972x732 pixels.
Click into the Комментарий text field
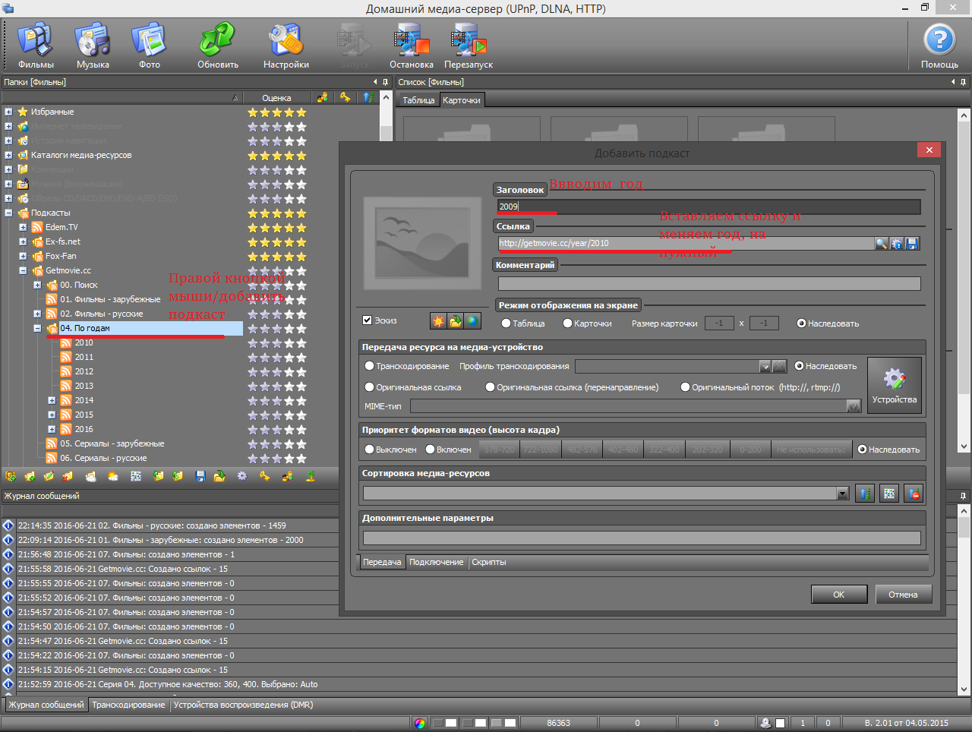tap(708, 284)
